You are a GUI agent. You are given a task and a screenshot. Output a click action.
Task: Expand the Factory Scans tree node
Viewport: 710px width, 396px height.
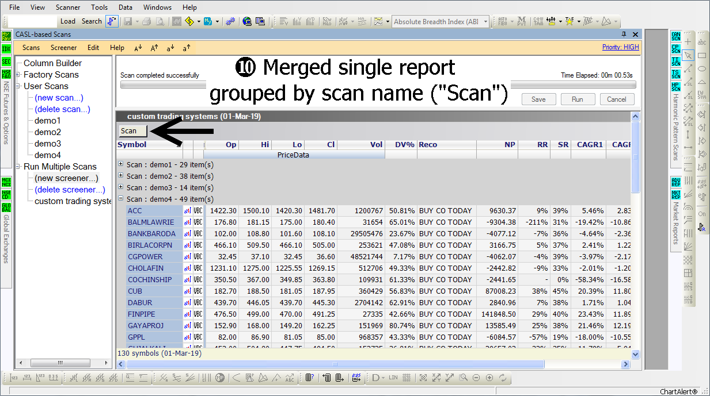tap(18, 75)
